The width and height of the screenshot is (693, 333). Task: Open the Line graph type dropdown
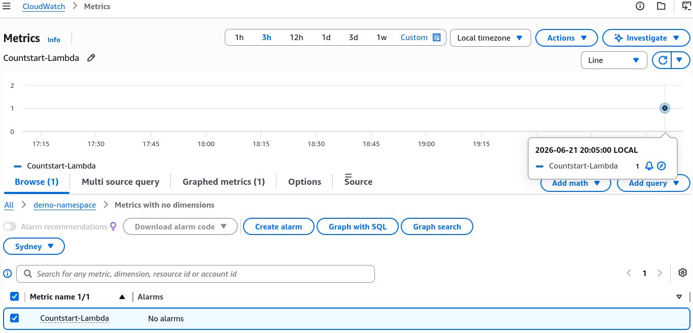click(x=614, y=60)
